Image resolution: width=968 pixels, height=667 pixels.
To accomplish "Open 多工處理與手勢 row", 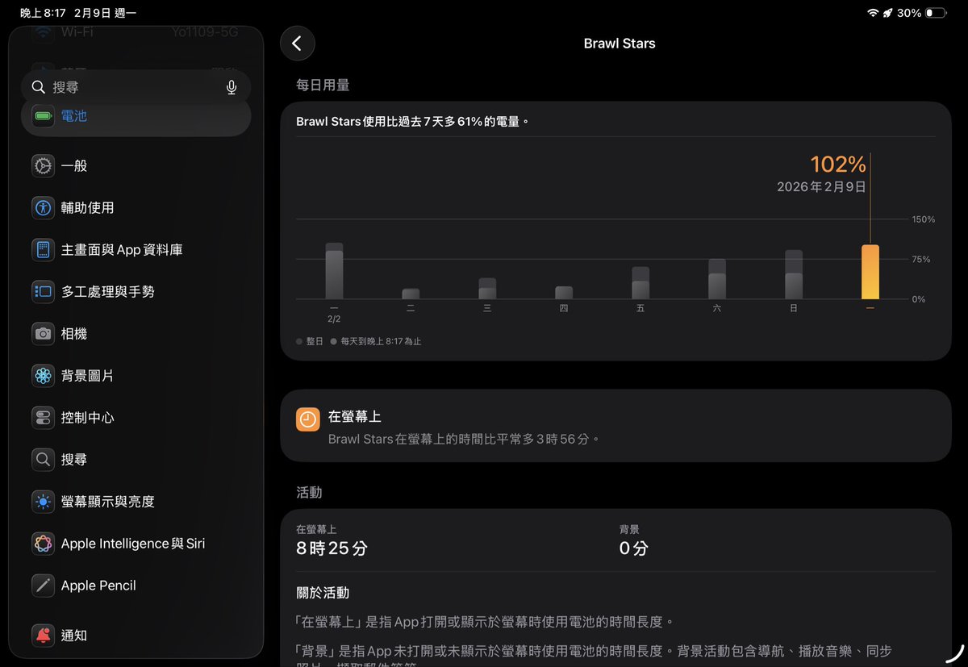I will click(136, 292).
